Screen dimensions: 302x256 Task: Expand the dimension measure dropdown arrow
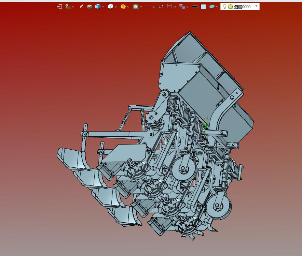tap(175, 7)
